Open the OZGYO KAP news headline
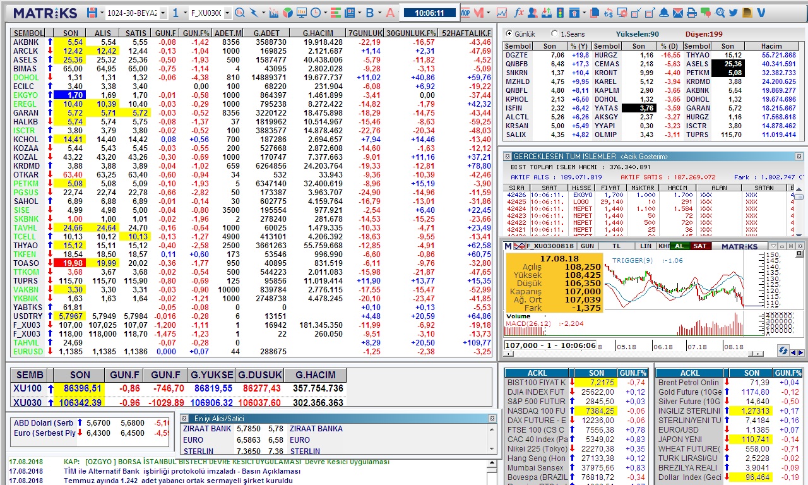 (227, 462)
